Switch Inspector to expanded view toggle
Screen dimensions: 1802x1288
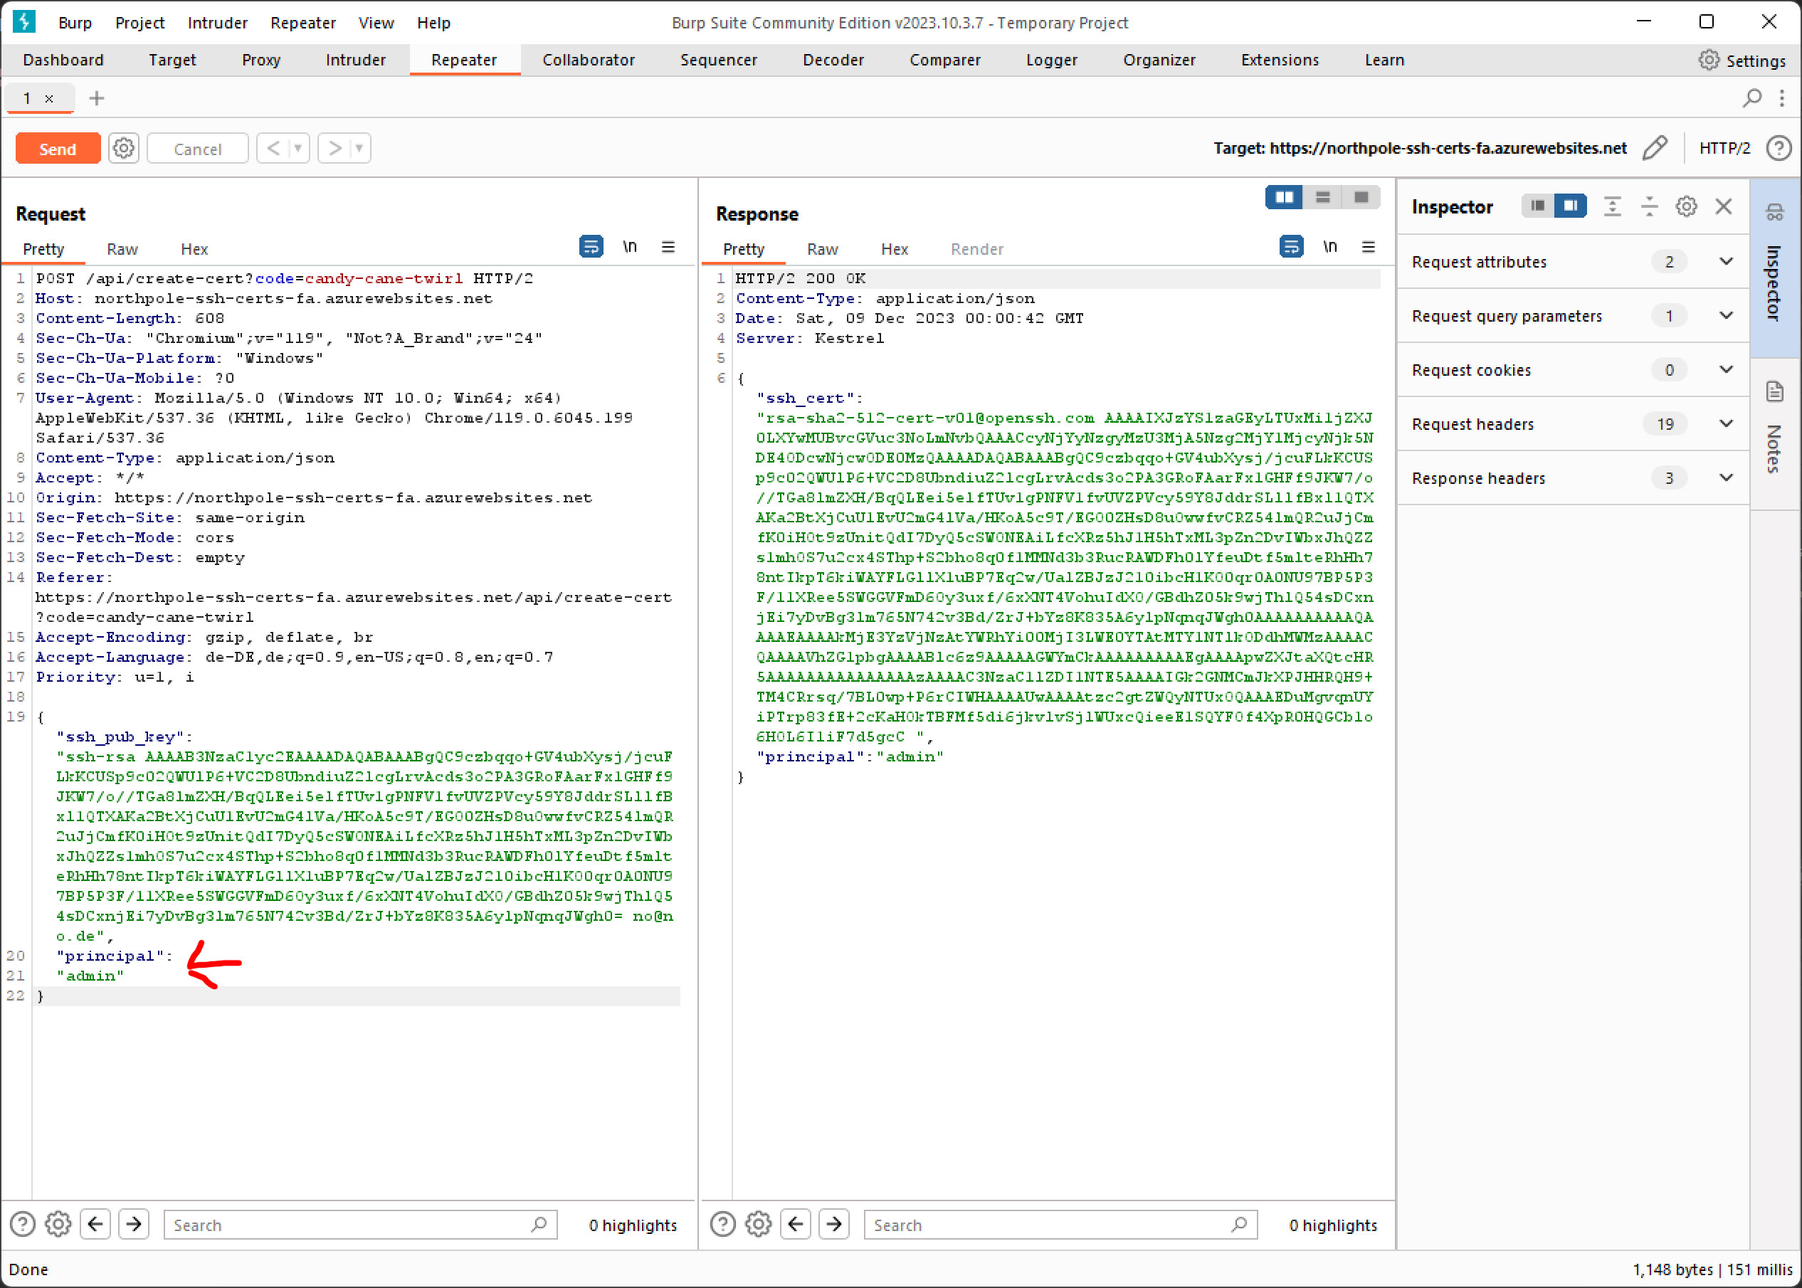pyautogui.click(x=1569, y=206)
